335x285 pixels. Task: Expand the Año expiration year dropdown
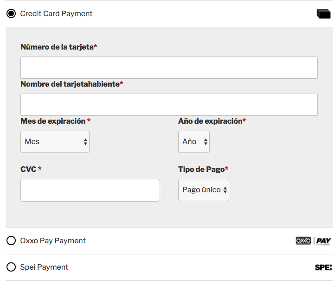point(193,142)
